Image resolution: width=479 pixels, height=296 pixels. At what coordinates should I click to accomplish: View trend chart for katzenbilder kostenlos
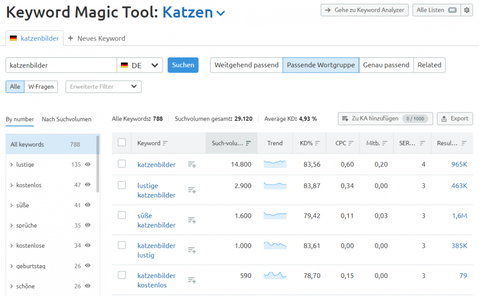point(275,276)
